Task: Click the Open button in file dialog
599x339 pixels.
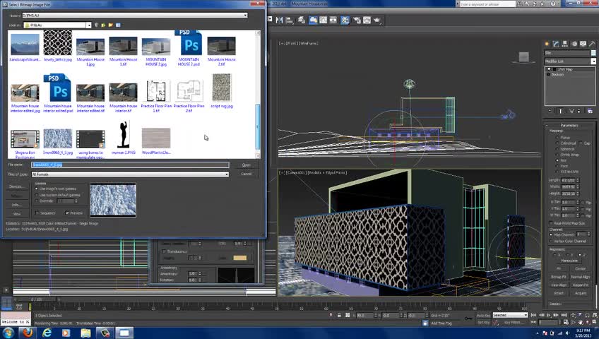Action: 246,165
